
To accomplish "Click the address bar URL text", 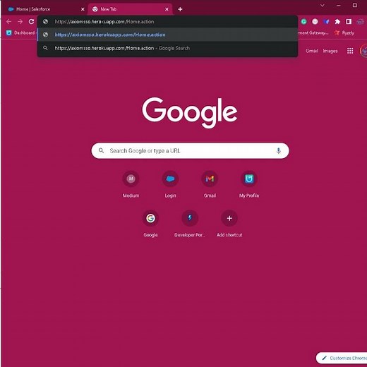I will [x=104, y=22].
